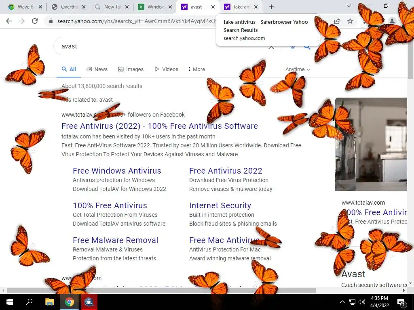Click the lock icon in address bar
The image size is (414, 310).
pyautogui.click(x=51, y=21)
